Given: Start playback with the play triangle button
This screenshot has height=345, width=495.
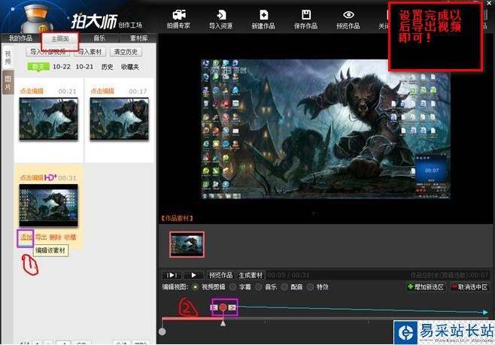Looking at the screenshot, I should coord(193,275).
